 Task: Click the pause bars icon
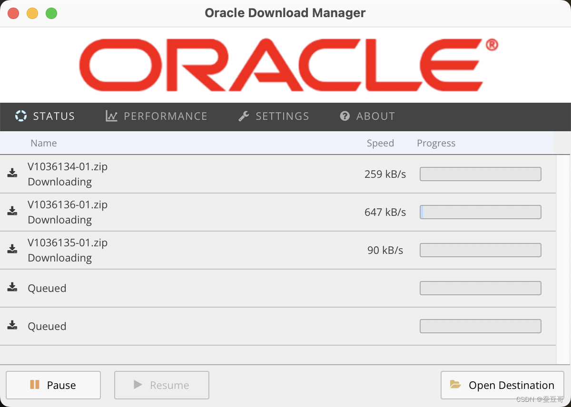click(35, 385)
